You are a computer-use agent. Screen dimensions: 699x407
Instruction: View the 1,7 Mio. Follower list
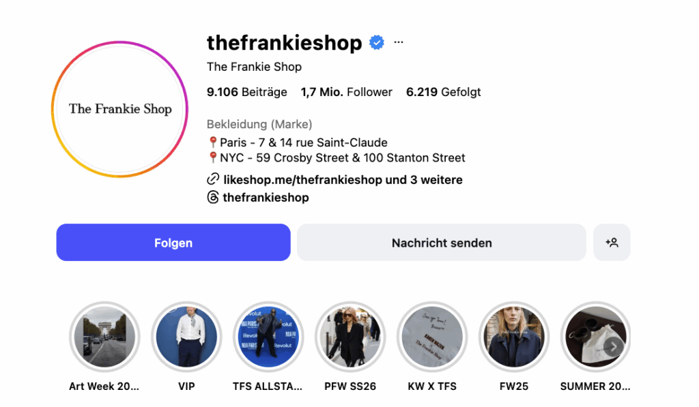point(346,92)
